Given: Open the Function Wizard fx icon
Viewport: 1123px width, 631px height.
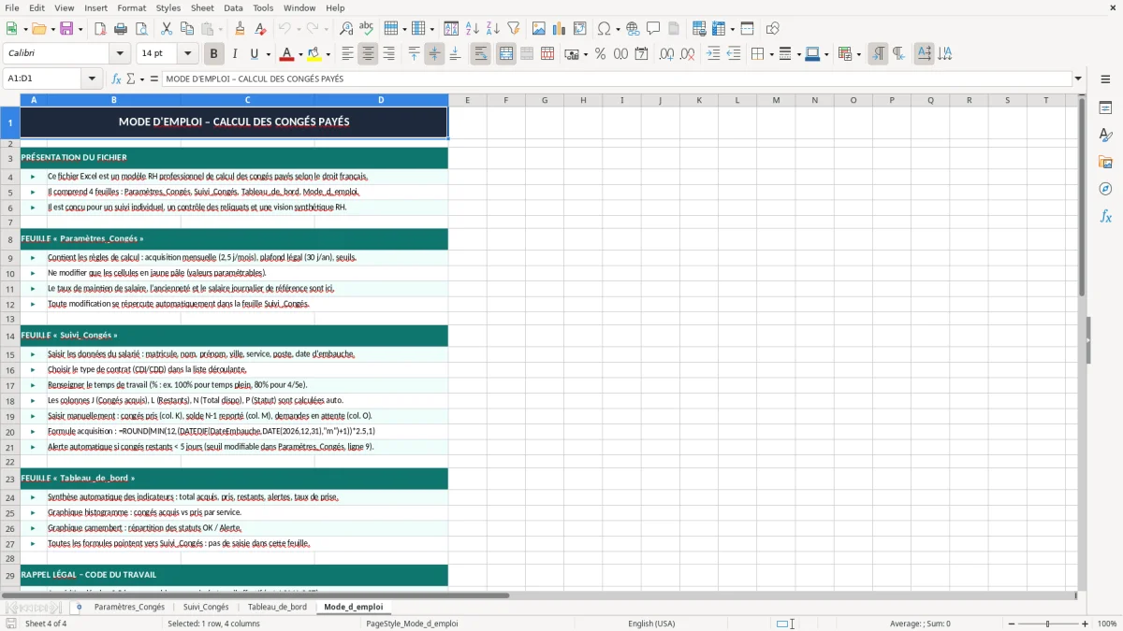Looking at the screenshot, I should click(x=117, y=79).
